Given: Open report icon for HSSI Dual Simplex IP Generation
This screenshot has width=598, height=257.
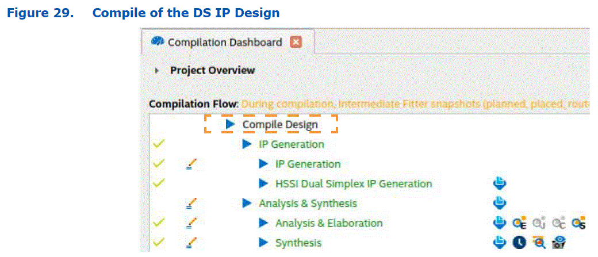Looking at the screenshot, I should pos(500,183).
